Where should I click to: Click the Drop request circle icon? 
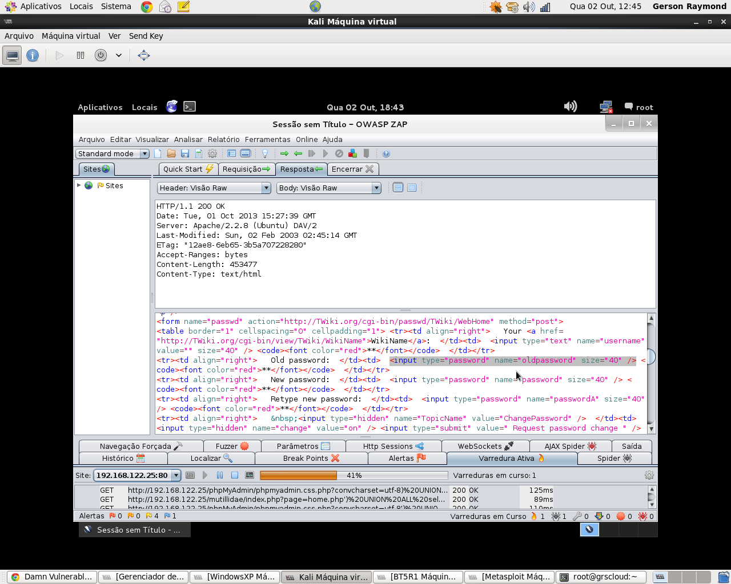click(x=339, y=153)
